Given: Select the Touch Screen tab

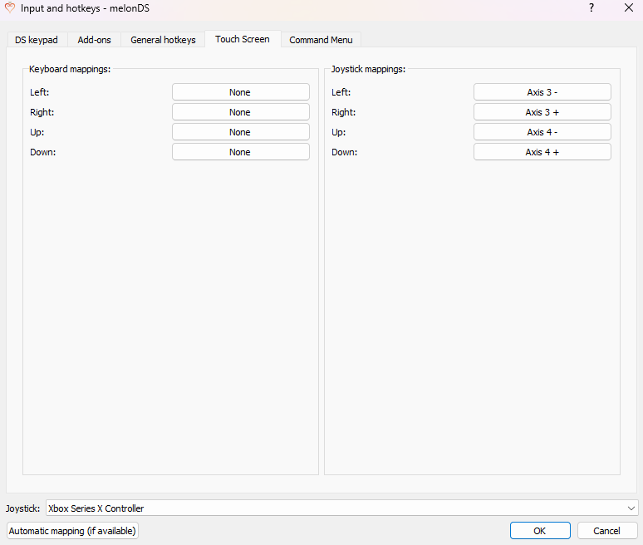Looking at the screenshot, I should 243,39.
